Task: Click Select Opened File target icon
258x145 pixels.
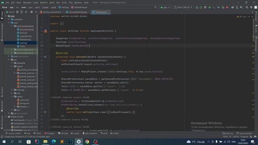Action: 17,12
